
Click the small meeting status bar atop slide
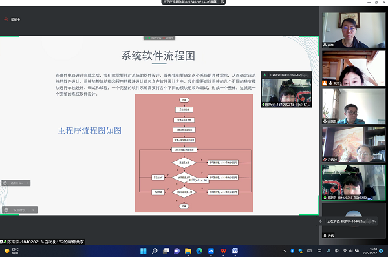click(x=160, y=38)
